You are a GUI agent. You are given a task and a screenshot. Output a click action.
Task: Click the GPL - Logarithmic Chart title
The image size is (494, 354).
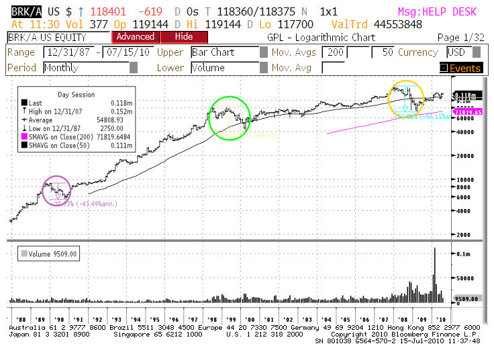point(321,38)
